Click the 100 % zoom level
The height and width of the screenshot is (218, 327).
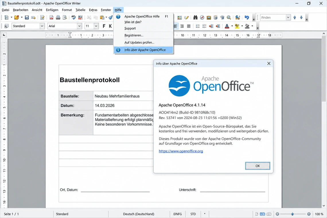click(x=319, y=214)
